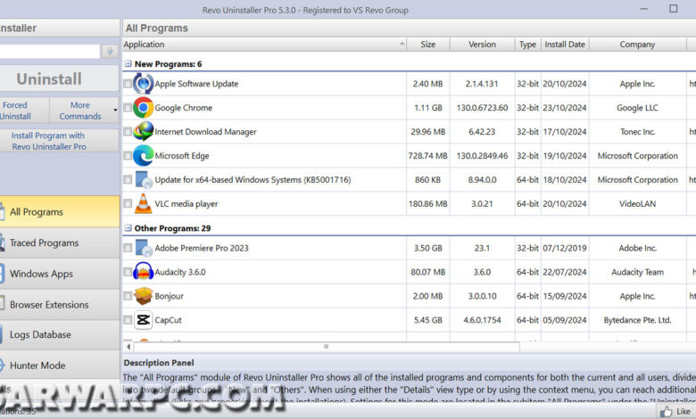The width and height of the screenshot is (696, 419).
Task: Tick the Adobe Premiere Pro 2023 checkbox
Action: [x=128, y=248]
